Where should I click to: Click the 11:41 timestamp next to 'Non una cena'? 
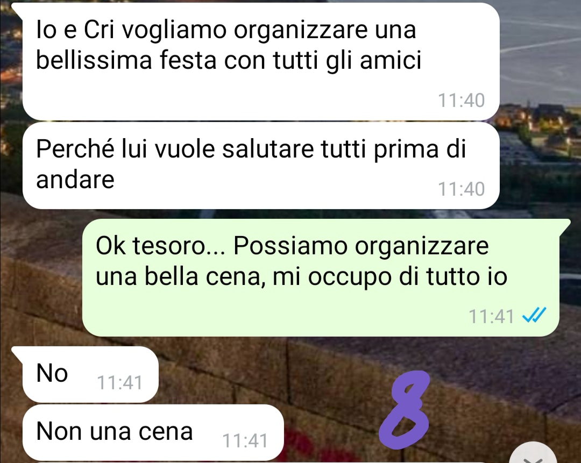(245, 441)
